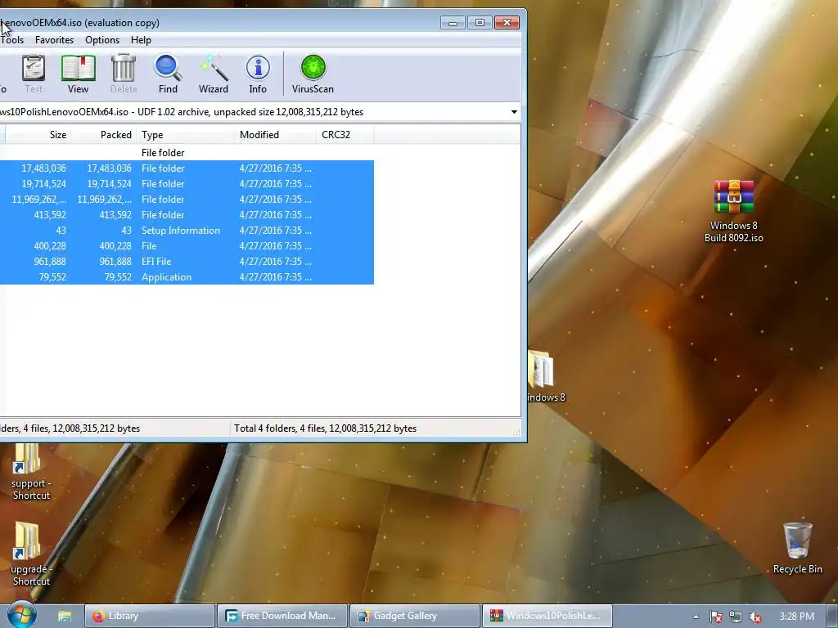Minimize the WinRAR window

453,22
